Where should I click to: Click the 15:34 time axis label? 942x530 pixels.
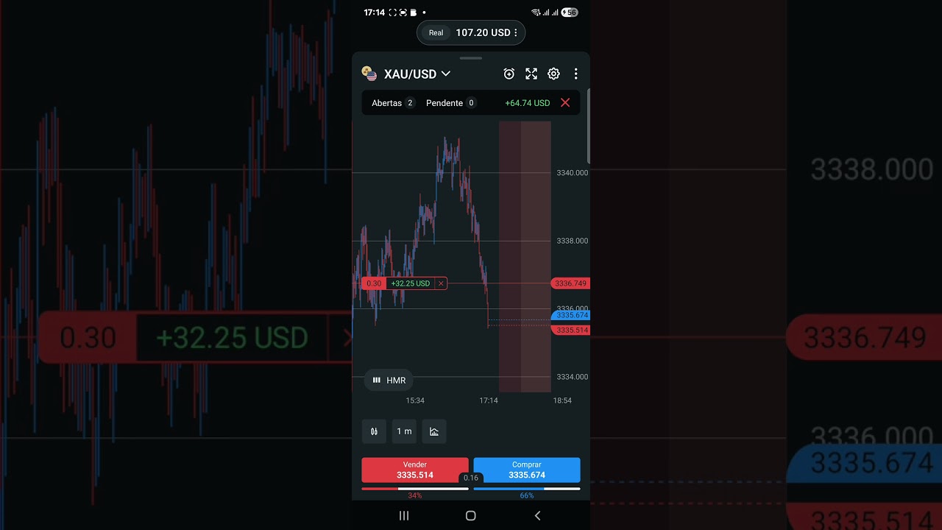click(415, 400)
